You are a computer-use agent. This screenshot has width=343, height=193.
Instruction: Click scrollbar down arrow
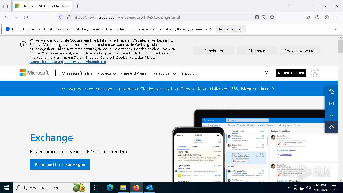click(x=341, y=180)
